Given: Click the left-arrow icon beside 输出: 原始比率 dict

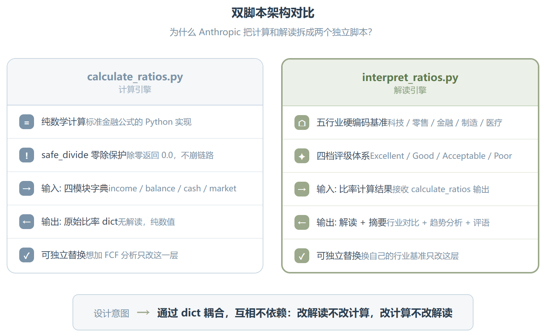Looking at the screenshot, I should pos(27,222).
